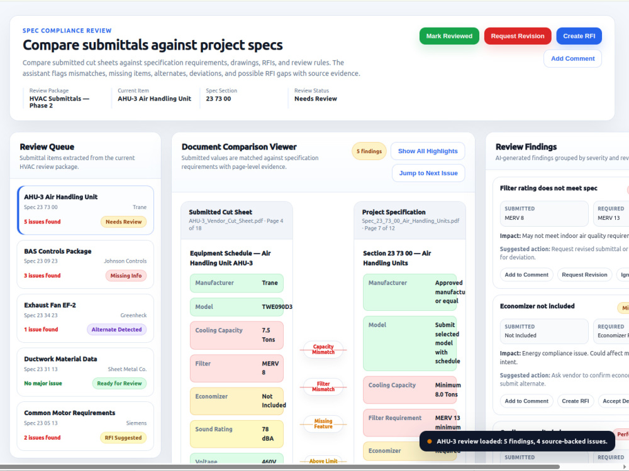Click the AHU-3 review loaded toast notification
Image resolution: width=629 pixels, height=471 pixels.
click(x=517, y=441)
